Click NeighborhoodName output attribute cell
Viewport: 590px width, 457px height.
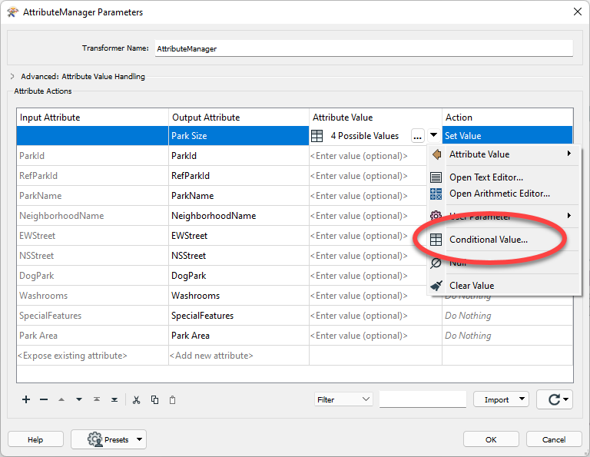click(x=239, y=216)
